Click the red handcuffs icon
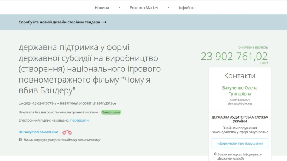Viewport: 287px width, 161px height. (x=67, y=132)
